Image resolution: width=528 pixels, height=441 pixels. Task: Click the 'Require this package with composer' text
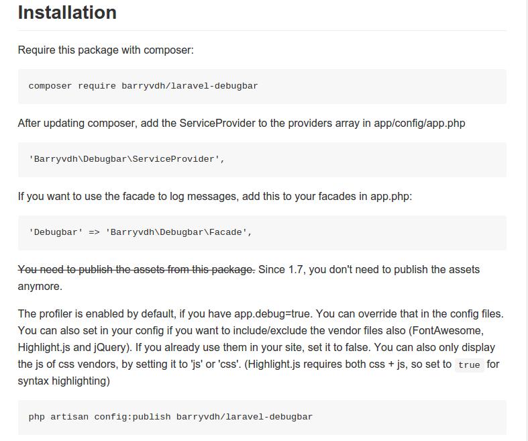coord(106,50)
